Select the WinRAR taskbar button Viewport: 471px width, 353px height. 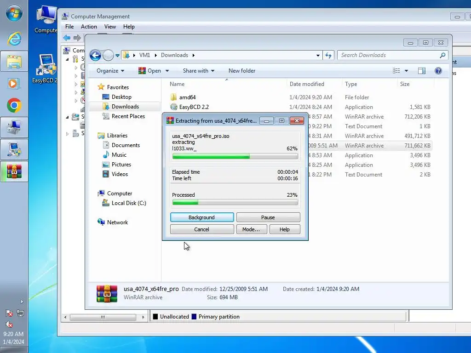click(x=14, y=171)
